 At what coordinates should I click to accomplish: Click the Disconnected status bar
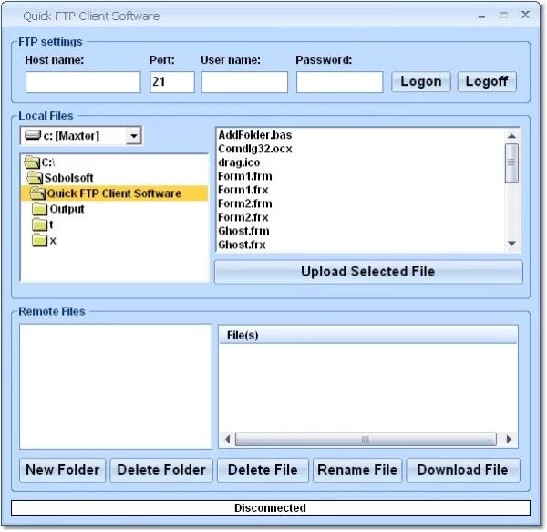pos(271,507)
